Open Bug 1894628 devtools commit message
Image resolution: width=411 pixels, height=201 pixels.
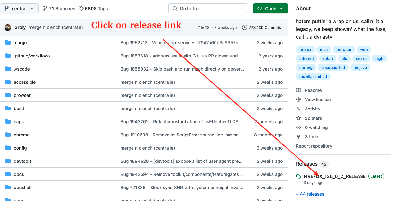coord(181,161)
